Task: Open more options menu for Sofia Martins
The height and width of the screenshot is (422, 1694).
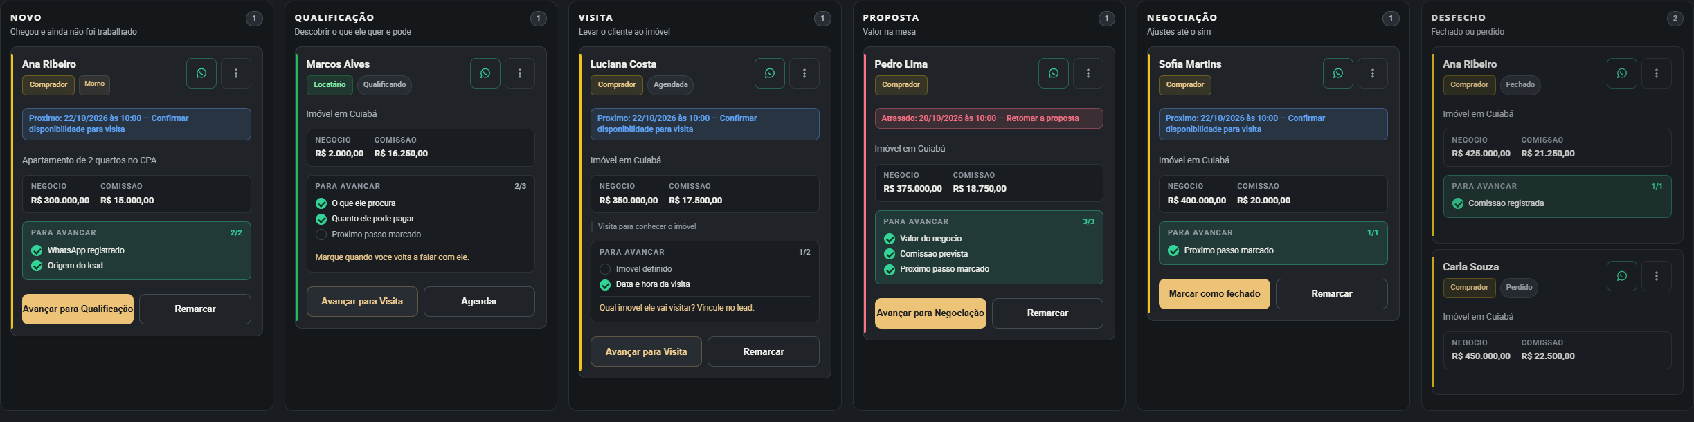Action: pyautogui.click(x=1373, y=73)
